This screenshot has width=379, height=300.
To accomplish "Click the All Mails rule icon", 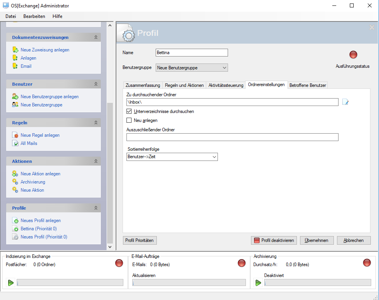I will (15, 143).
